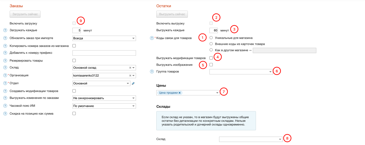The width and height of the screenshot is (365, 145).
Task: Select Уникальные для магазина radio option
Action: coord(211,38)
